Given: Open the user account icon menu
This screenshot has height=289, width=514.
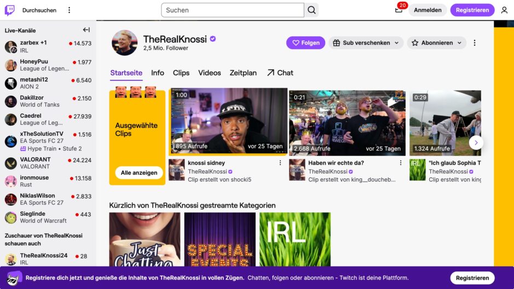Looking at the screenshot, I should [504, 10].
